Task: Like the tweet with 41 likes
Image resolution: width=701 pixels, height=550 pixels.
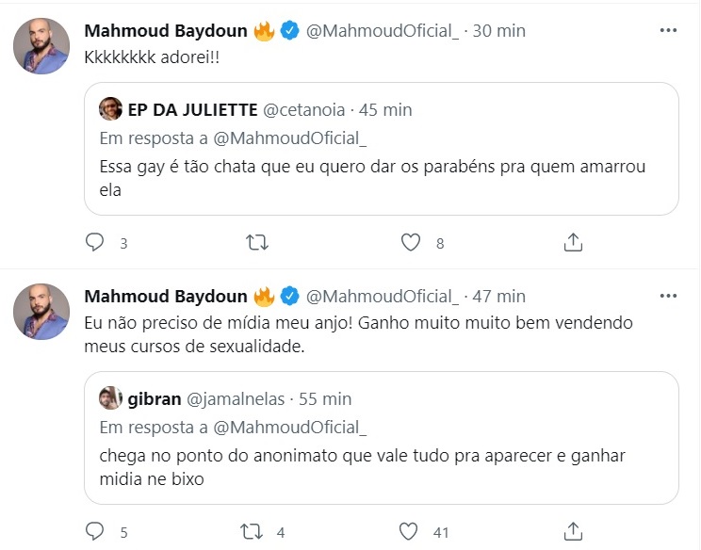Action: tap(410, 532)
